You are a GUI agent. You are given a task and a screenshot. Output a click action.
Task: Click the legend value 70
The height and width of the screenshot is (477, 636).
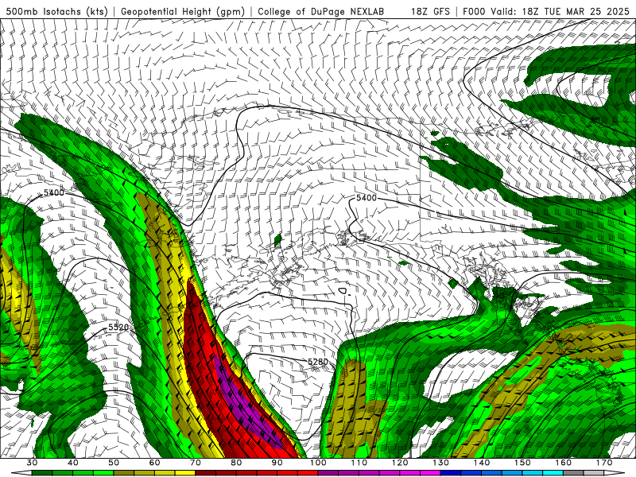tap(196, 463)
